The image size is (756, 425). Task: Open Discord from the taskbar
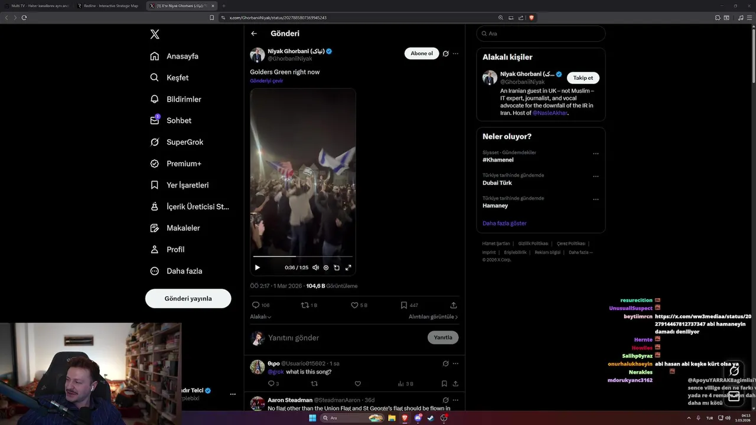click(x=418, y=418)
